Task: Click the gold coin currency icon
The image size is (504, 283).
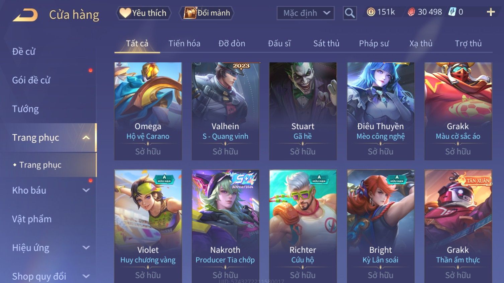Action: pos(371,12)
